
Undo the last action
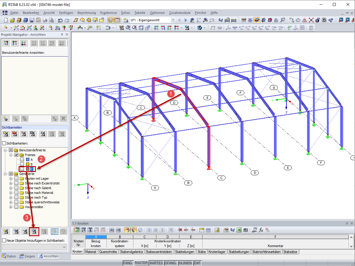point(60,20)
